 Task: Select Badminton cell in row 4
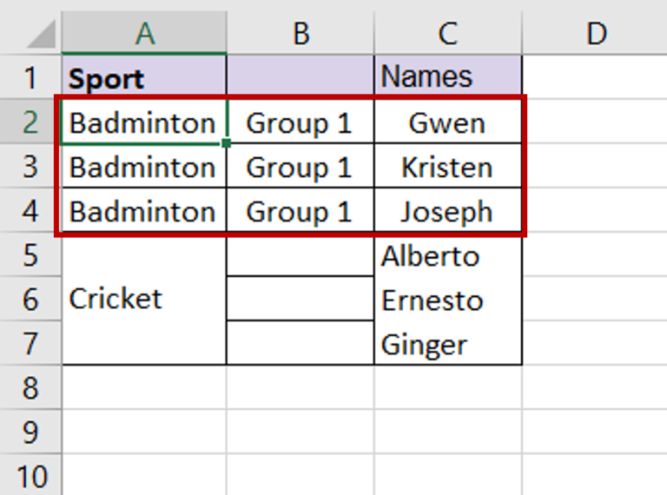pyautogui.click(x=144, y=212)
